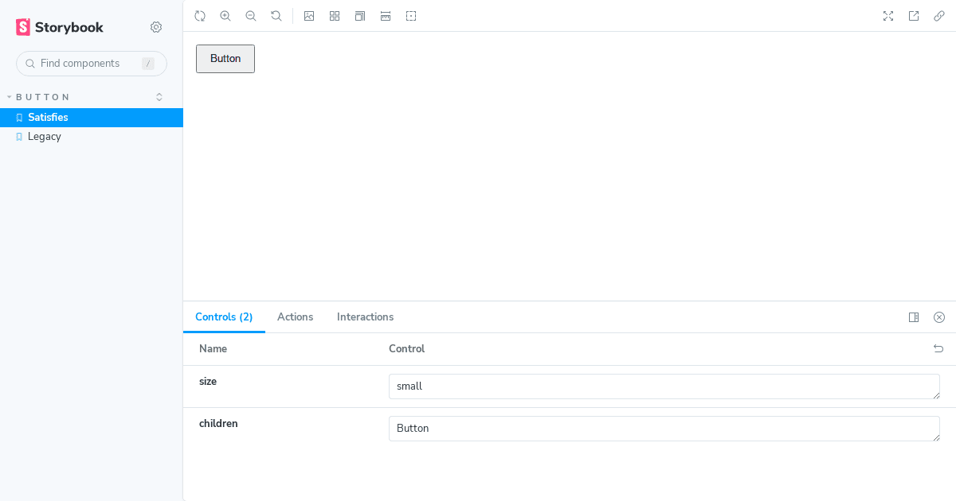956x501 pixels.
Task: Switch to the Actions tab
Action: click(295, 317)
